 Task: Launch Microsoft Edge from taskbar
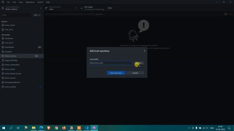[41, 128]
